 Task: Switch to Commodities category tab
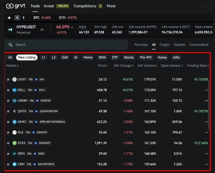click(x=199, y=45)
